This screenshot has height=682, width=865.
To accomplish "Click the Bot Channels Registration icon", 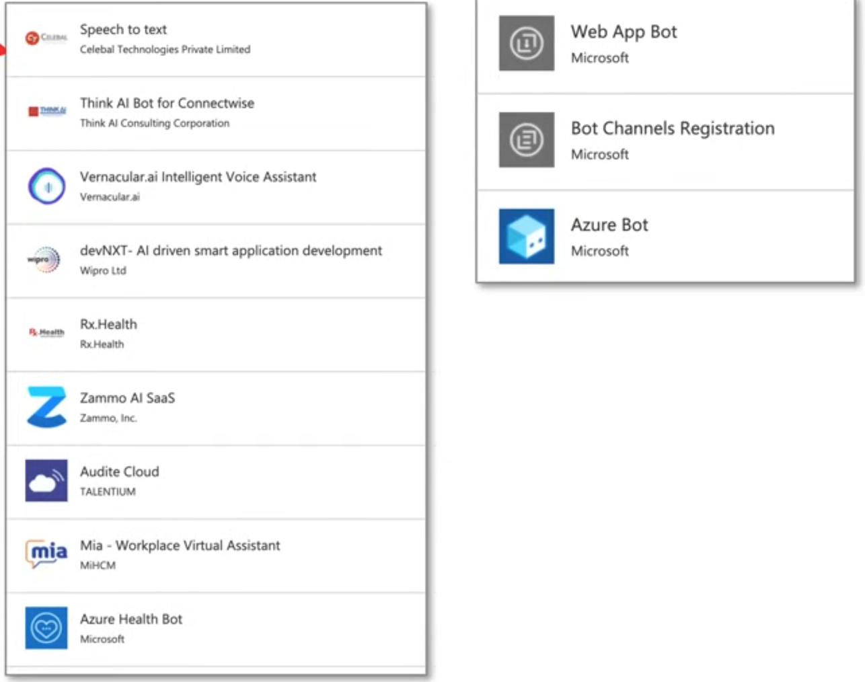I will point(527,140).
